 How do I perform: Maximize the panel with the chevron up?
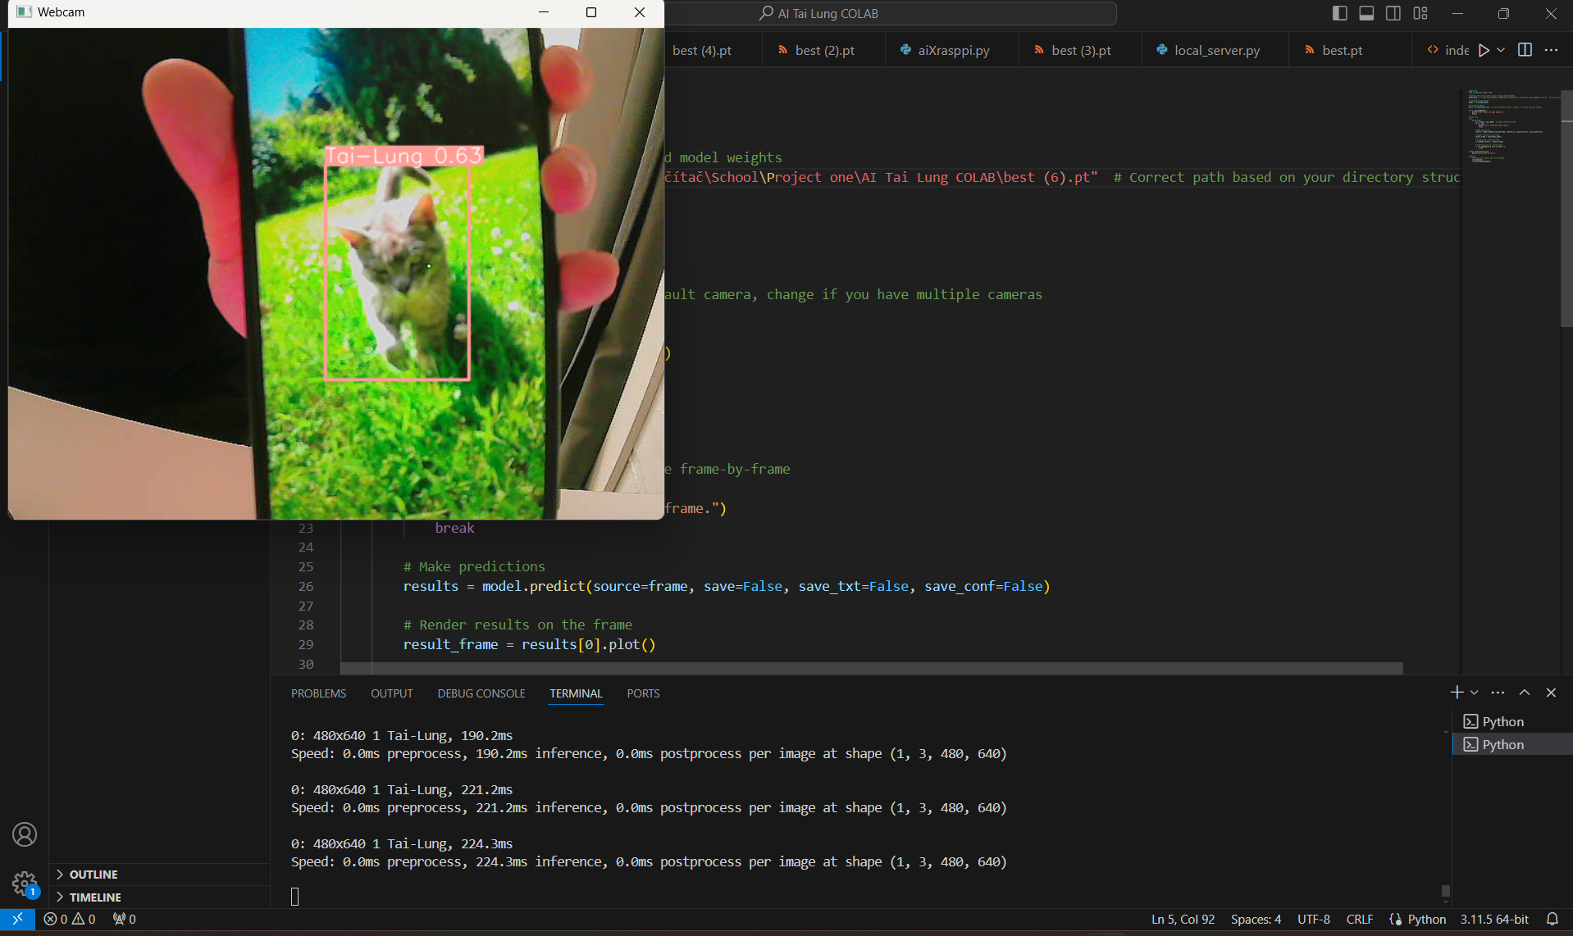1525,693
